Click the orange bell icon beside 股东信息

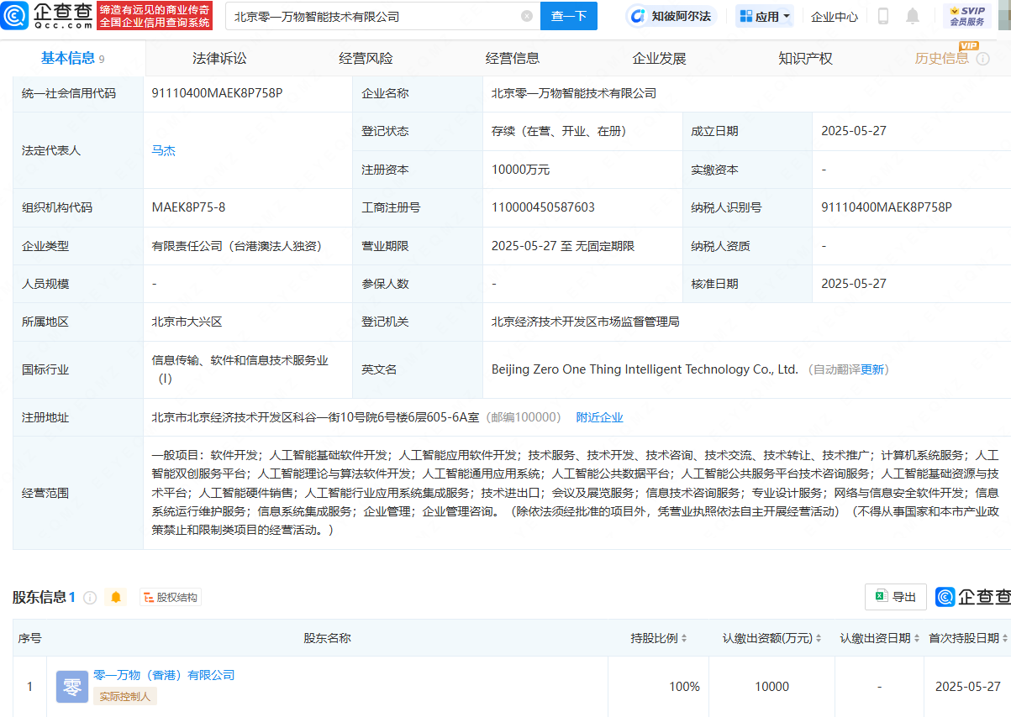point(116,597)
